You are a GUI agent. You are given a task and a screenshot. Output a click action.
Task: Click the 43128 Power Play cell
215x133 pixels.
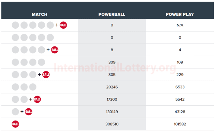pyautogui.click(x=180, y=112)
